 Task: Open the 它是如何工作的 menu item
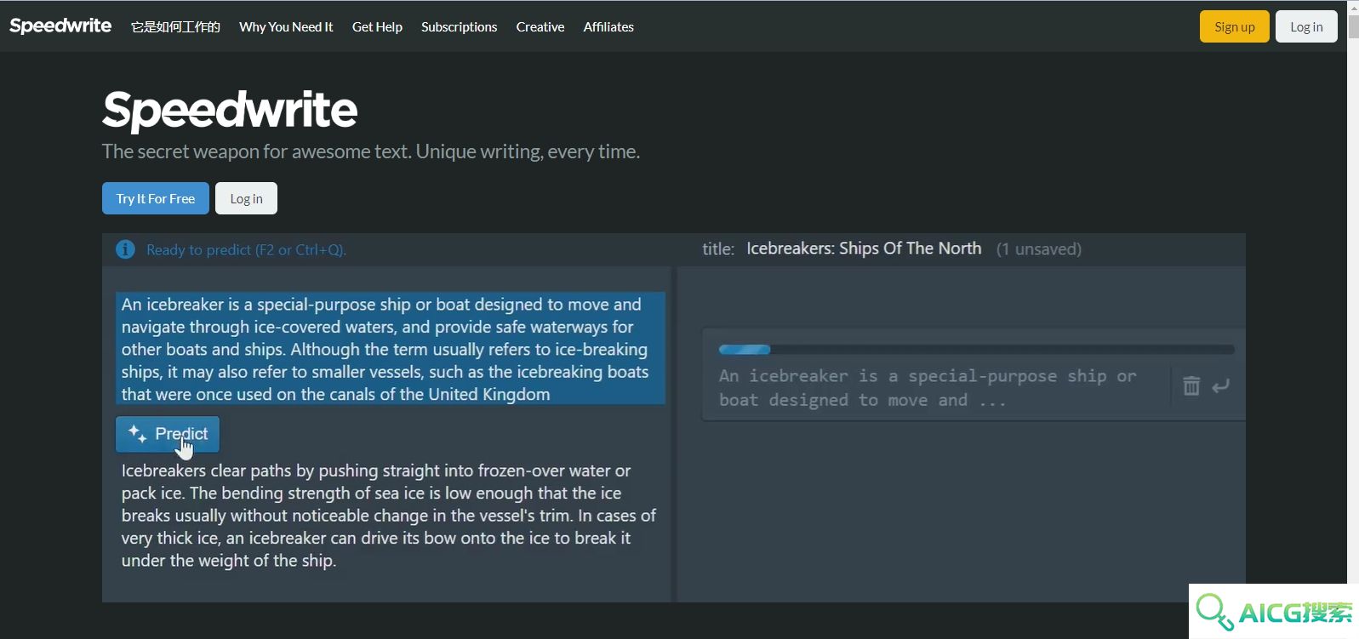click(x=175, y=26)
